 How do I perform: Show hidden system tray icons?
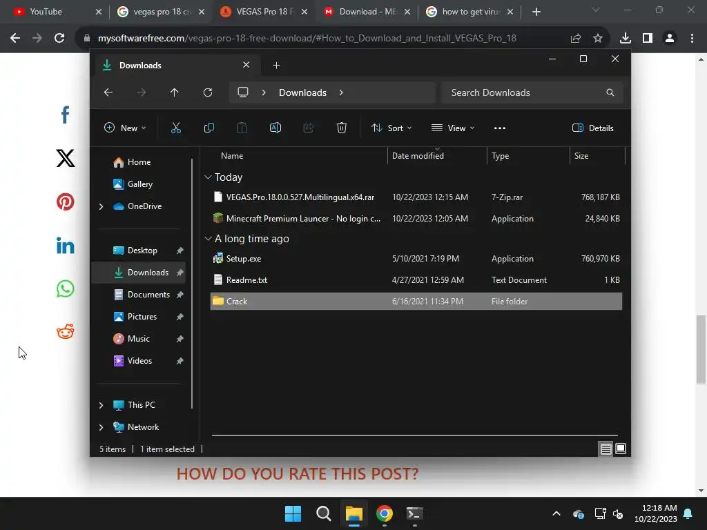tap(556, 513)
